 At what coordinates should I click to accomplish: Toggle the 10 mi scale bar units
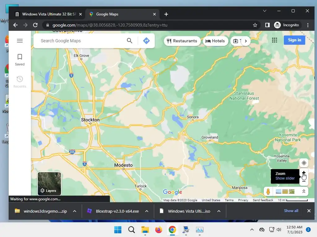[293, 200]
